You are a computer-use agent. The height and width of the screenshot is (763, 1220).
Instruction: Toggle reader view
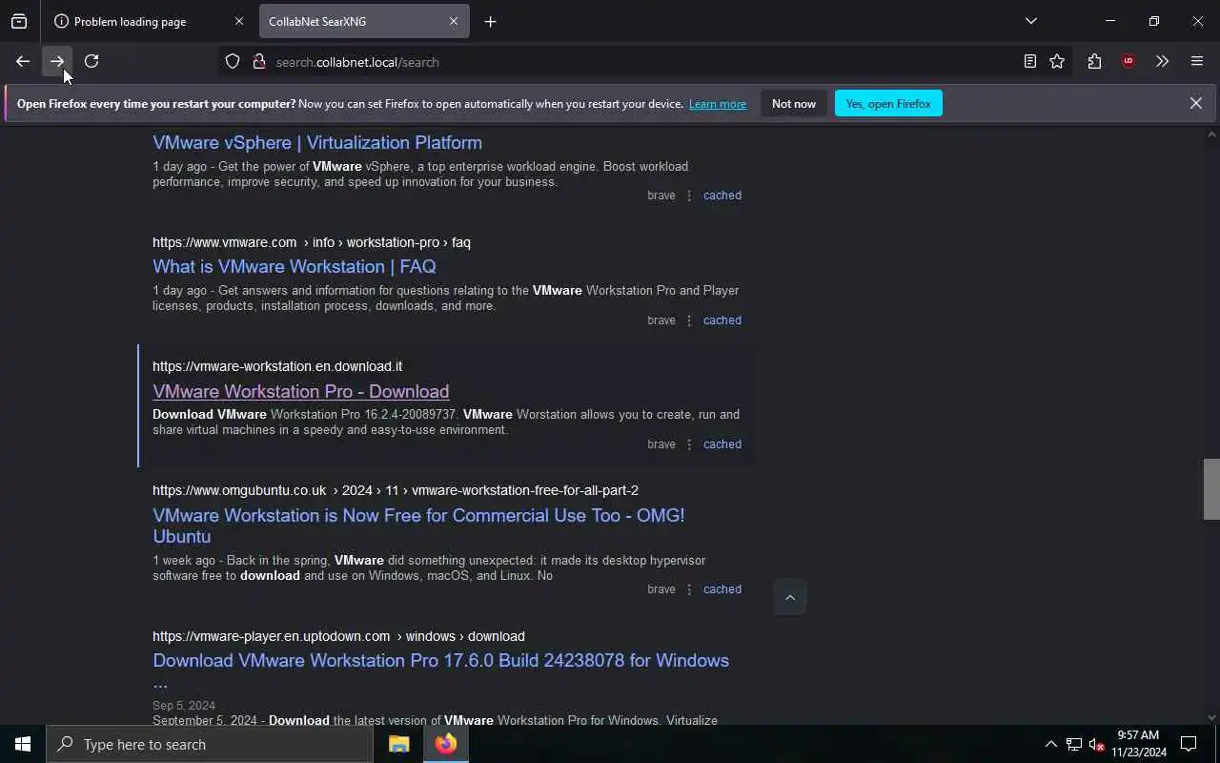pyautogui.click(x=1030, y=62)
